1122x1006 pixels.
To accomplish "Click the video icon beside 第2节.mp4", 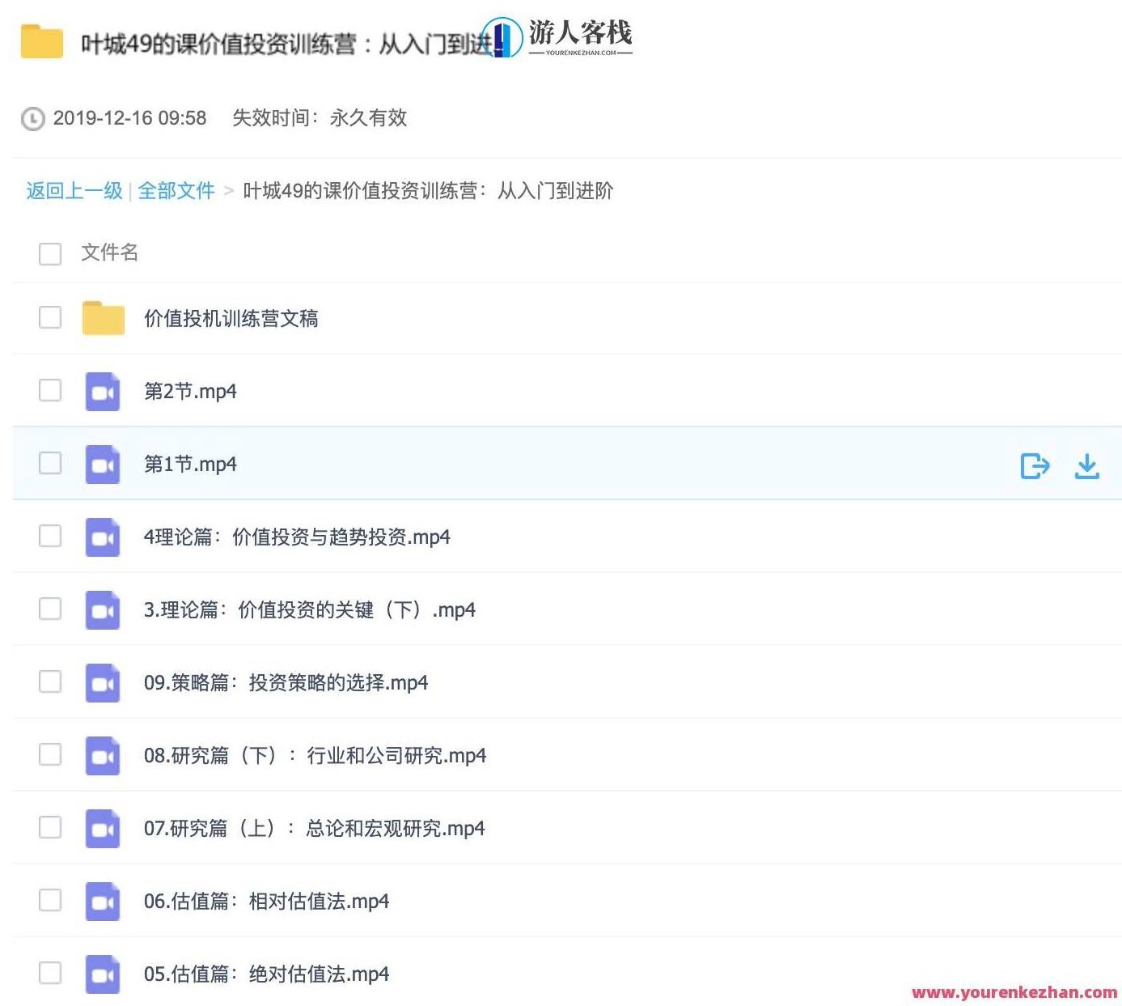I will (x=102, y=391).
